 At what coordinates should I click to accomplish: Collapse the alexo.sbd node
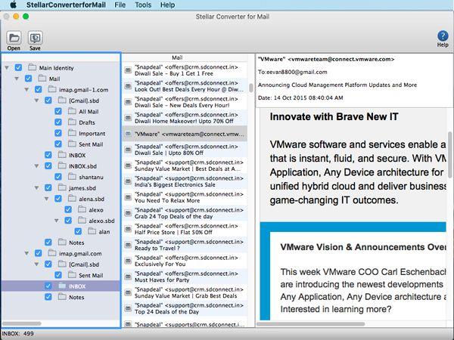[x=57, y=221]
